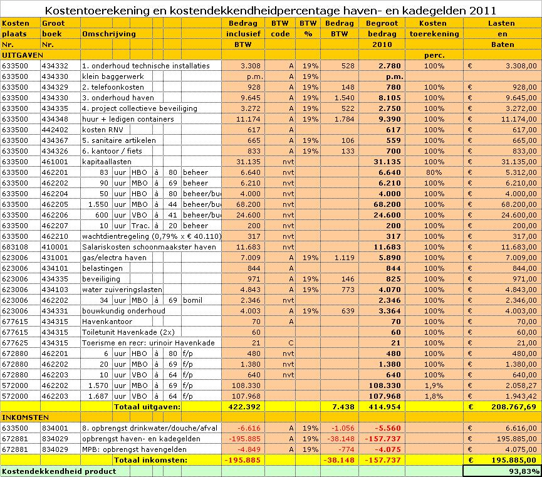
Task: Click grootboek number 461001
Action: coord(55,162)
